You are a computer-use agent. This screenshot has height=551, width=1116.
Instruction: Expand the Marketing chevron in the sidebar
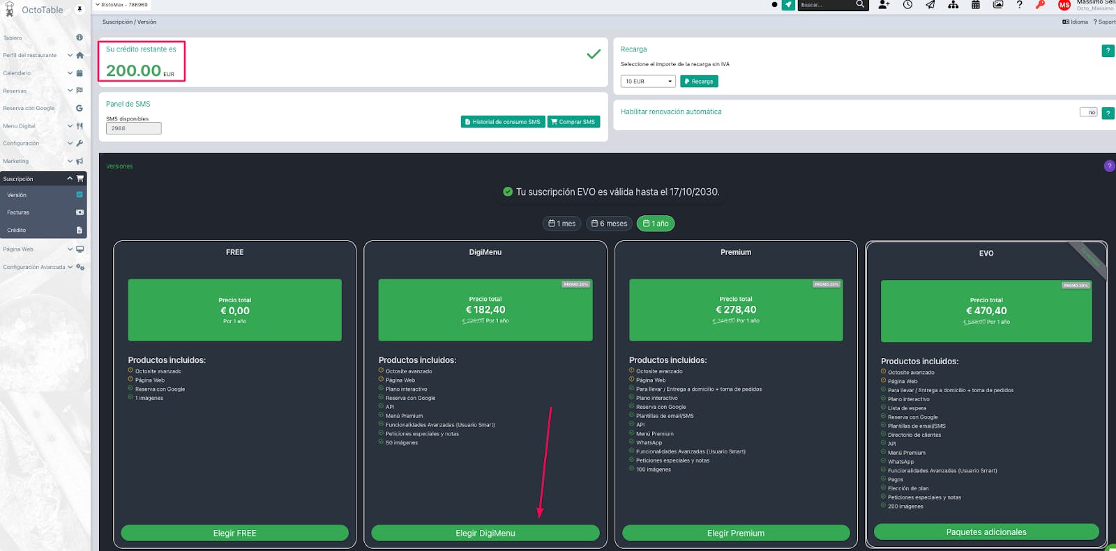tap(70, 161)
